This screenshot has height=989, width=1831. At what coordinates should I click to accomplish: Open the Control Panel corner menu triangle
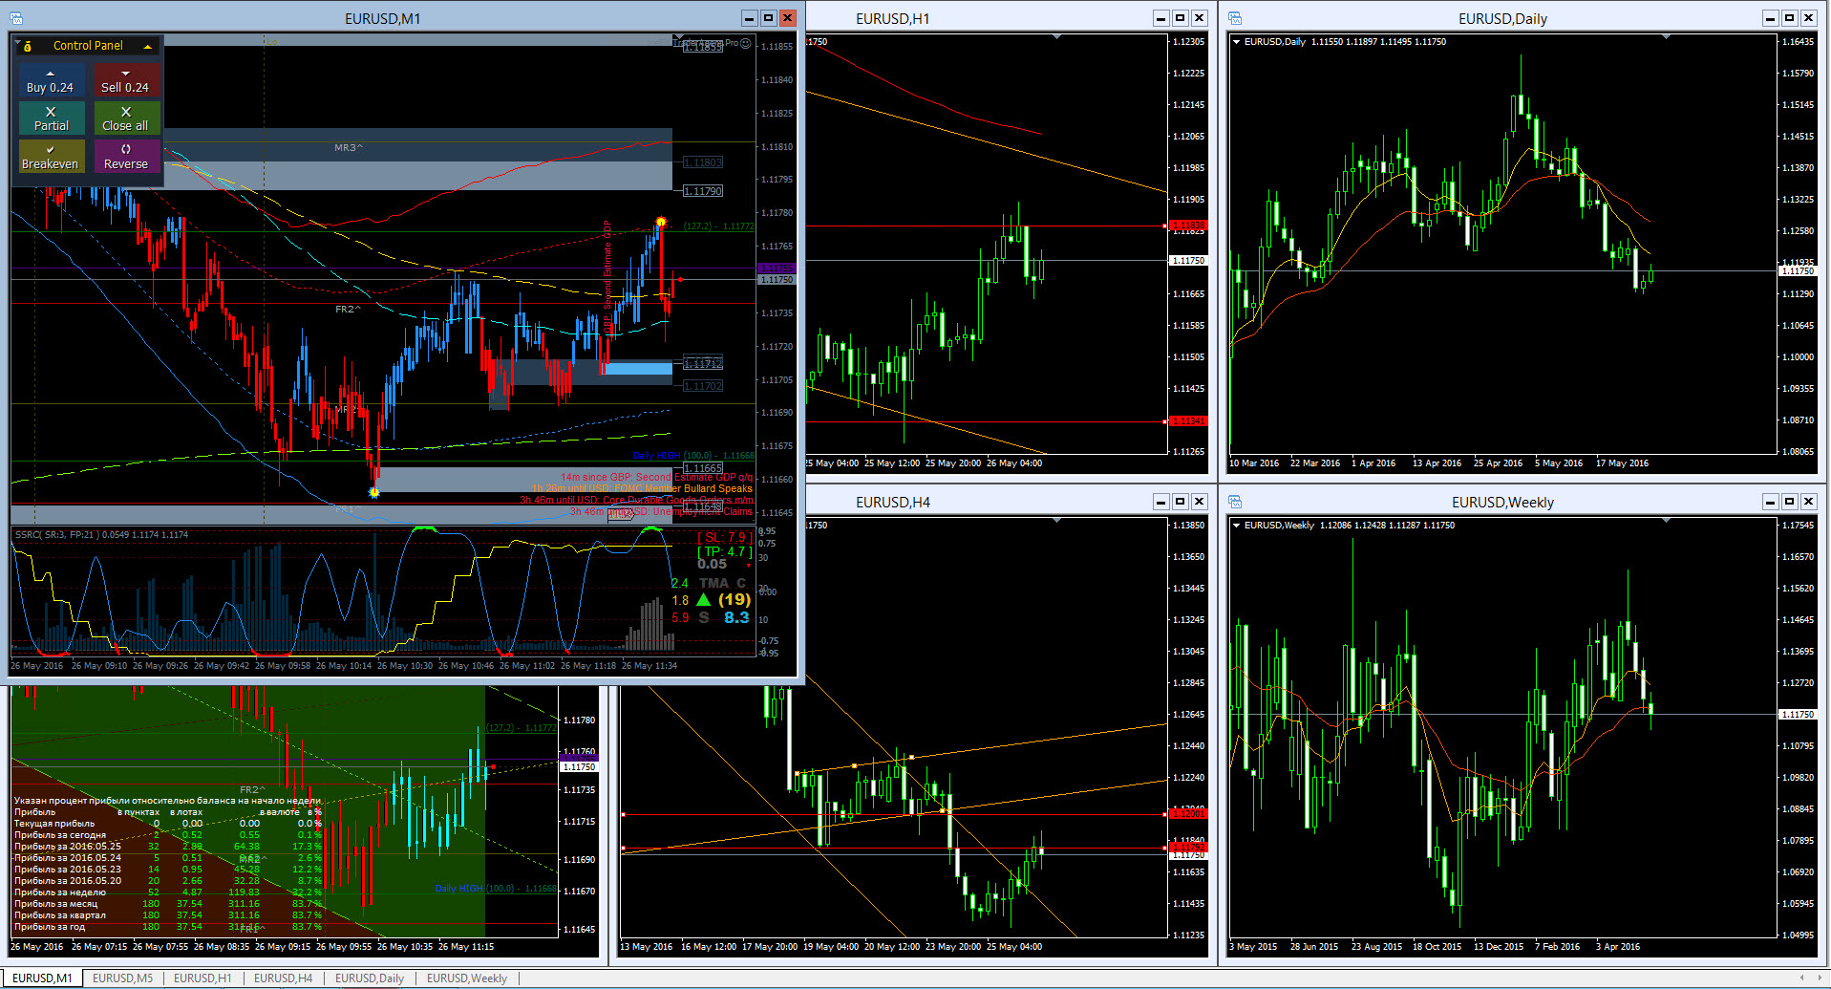(17, 42)
